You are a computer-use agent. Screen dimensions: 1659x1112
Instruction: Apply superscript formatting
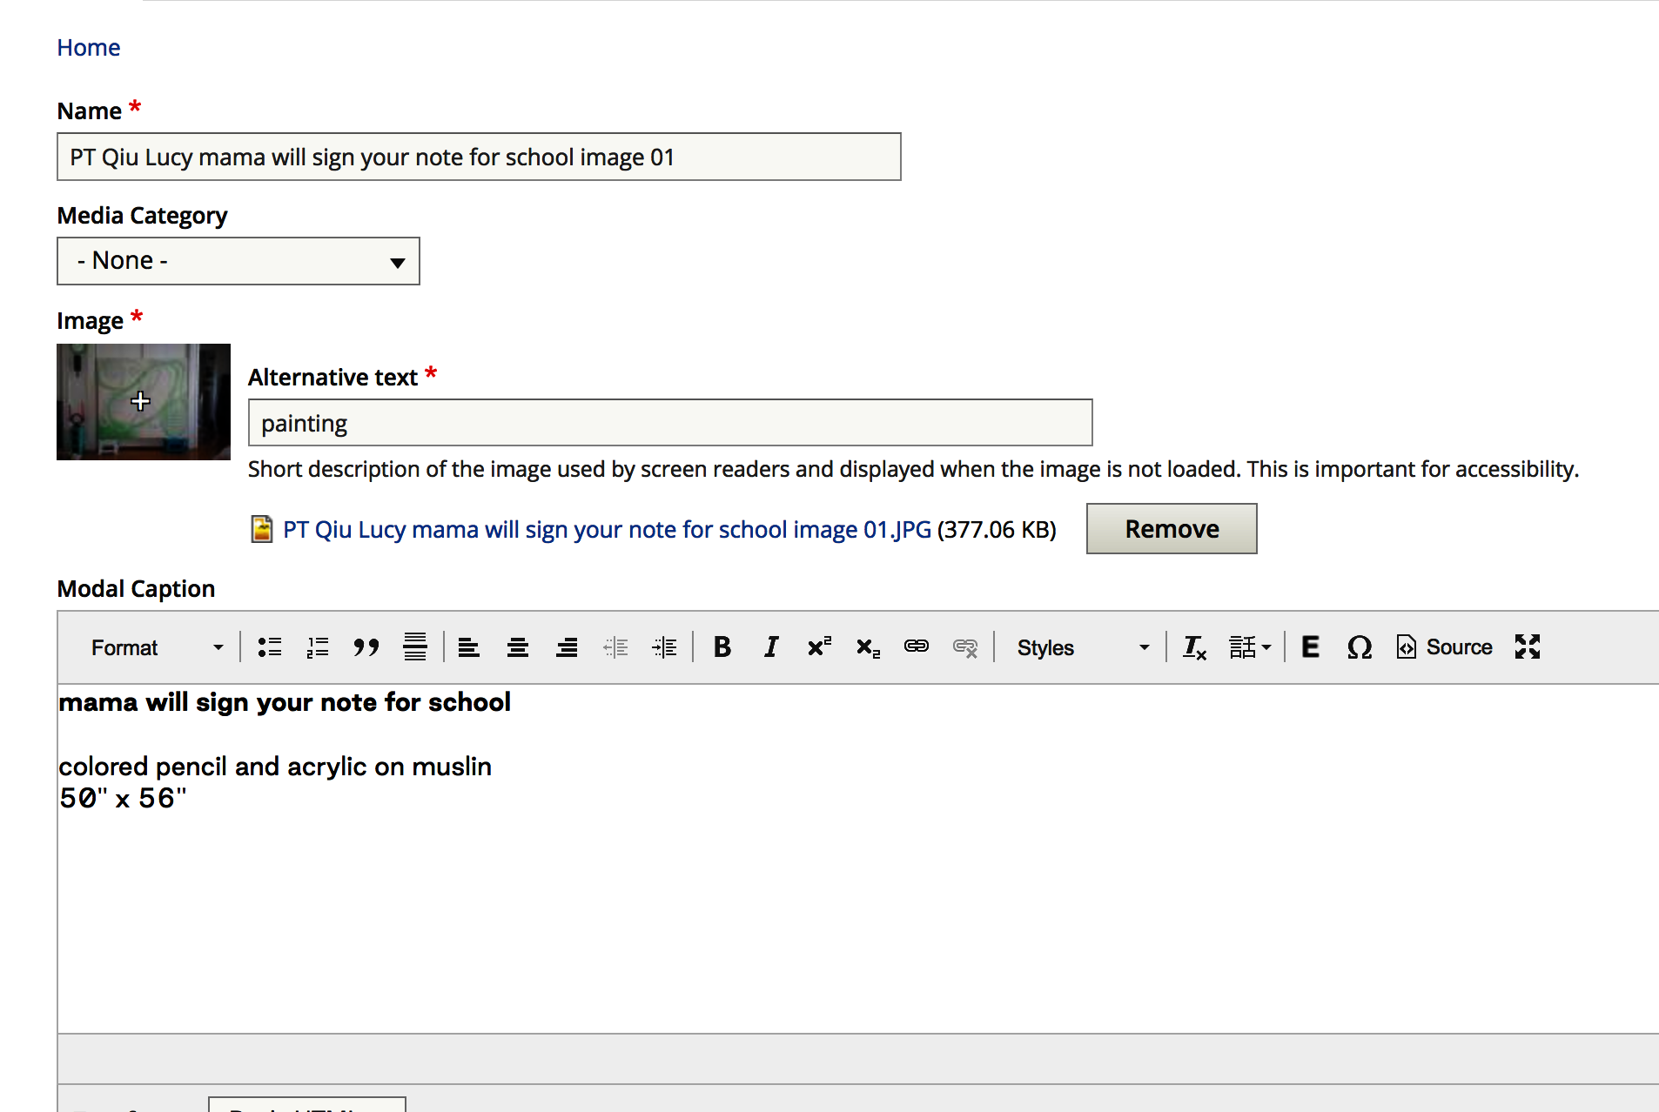819,647
